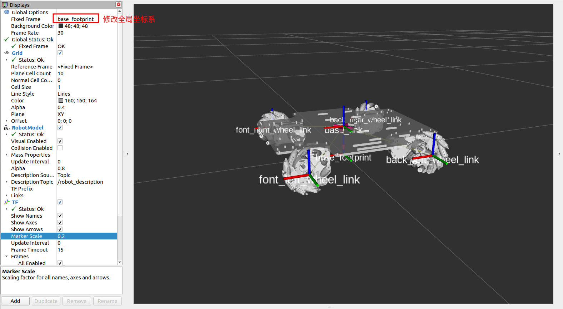This screenshot has width=563, height=309.
Task: Collapse the Frames tree node
Action: tap(6, 257)
